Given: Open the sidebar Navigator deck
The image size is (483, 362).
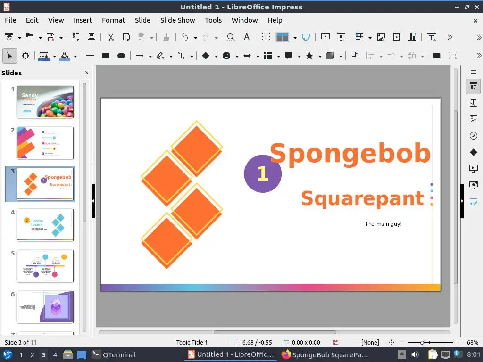Looking at the screenshot, I should (474, 136).
